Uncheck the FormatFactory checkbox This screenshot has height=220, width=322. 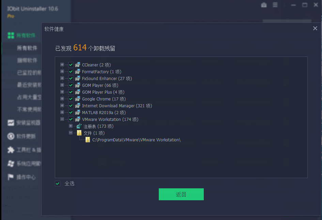(71, 72)
